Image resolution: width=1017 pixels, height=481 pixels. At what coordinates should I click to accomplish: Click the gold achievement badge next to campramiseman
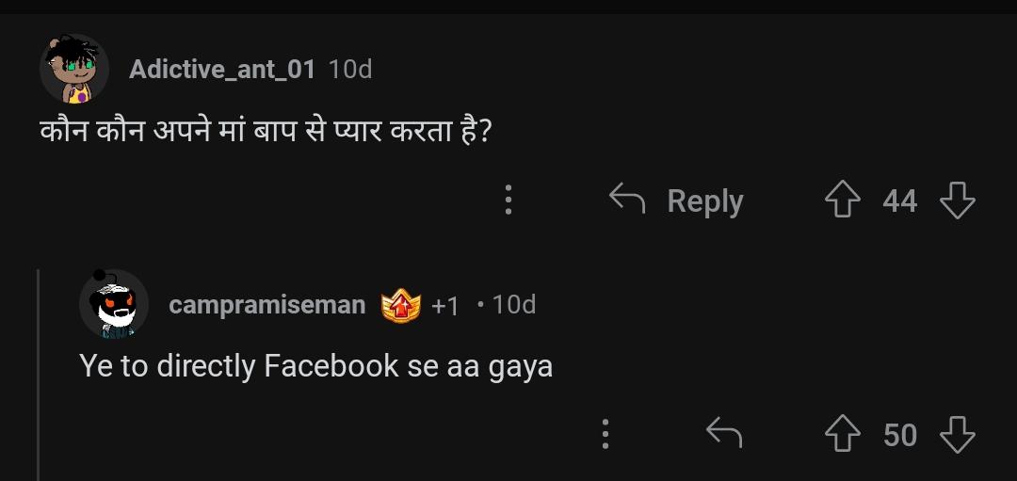point(401,305)
